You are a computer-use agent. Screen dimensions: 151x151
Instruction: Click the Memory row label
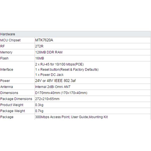click(6, 52)
